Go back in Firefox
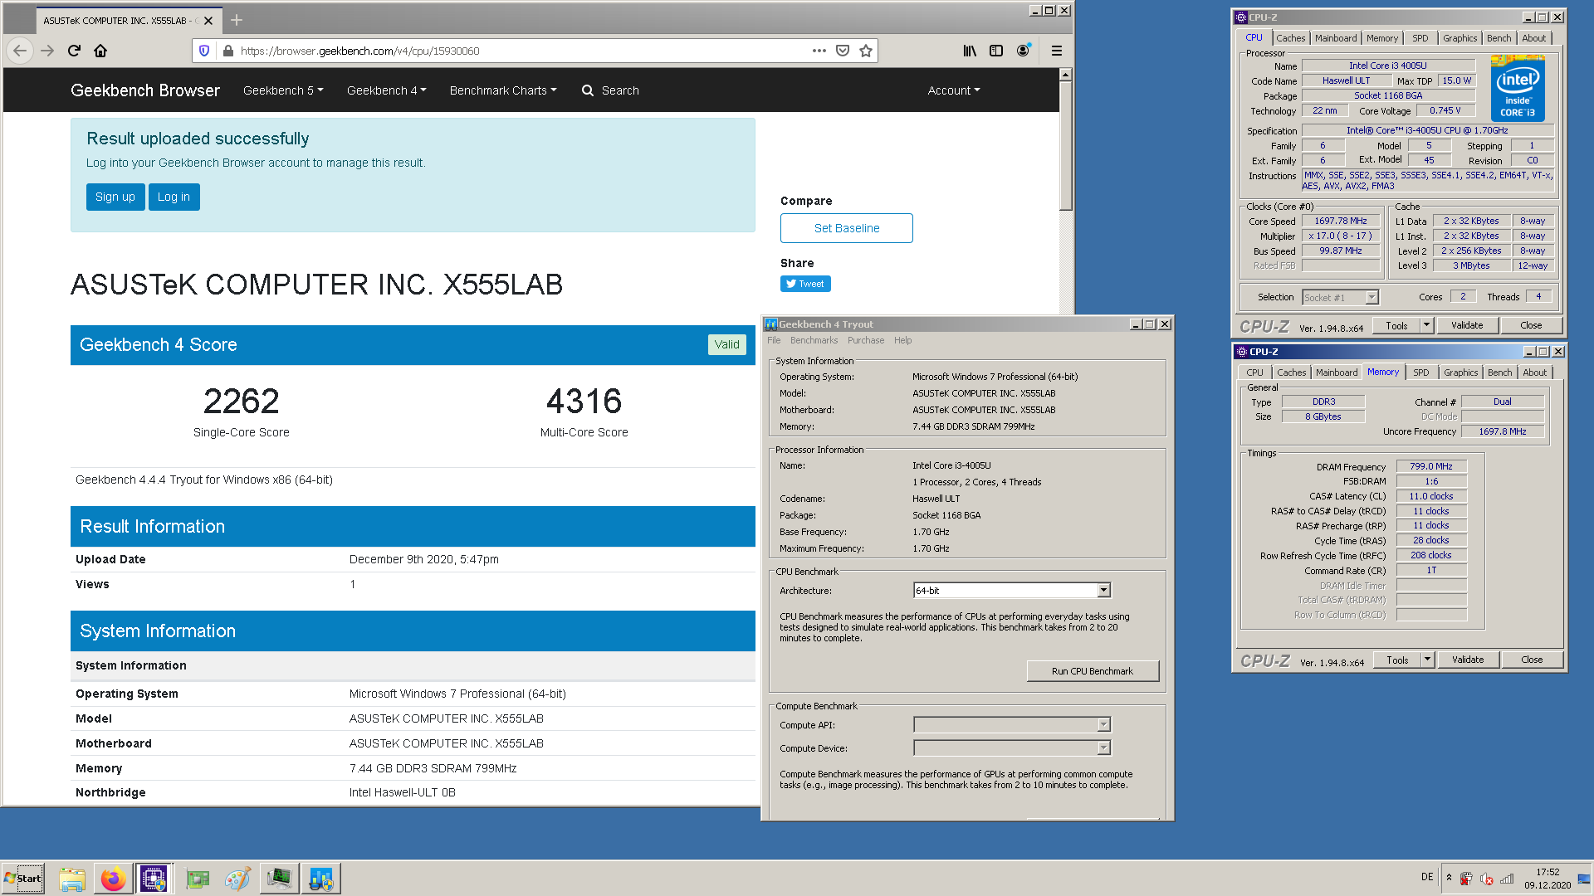This screenshot has height=896, width=1594. pos(20,51)
